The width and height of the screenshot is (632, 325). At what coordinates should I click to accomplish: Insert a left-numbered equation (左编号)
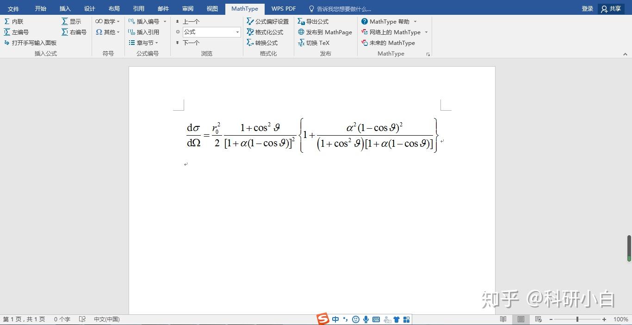(16, 32)
